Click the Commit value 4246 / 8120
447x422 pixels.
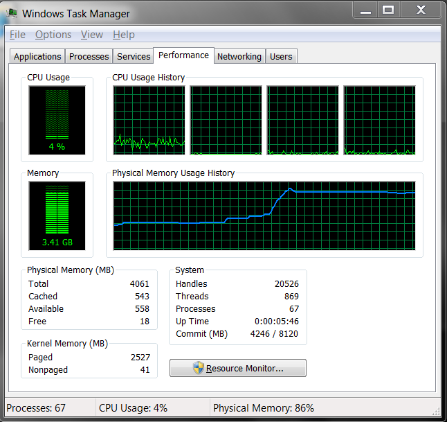(x=274, y=334)
